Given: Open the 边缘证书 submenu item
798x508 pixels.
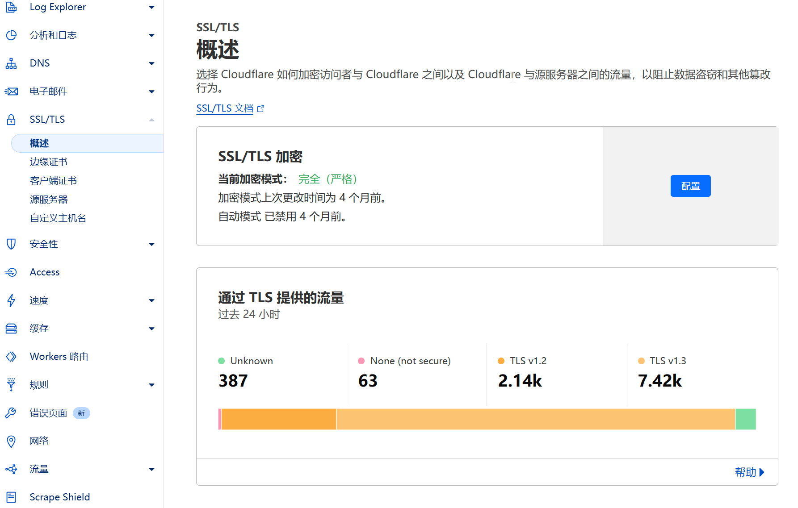Looking at the screenshot, I should 49,162.
